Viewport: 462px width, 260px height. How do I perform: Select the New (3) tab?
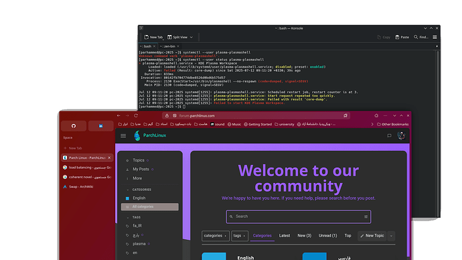[x=305, y=235]
